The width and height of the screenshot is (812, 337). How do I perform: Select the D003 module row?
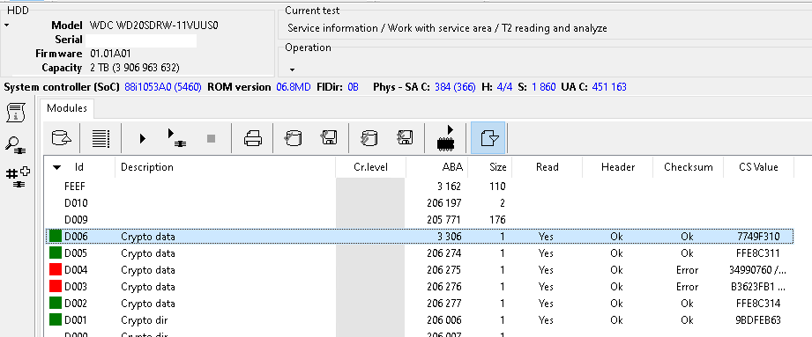pos(420,286)
